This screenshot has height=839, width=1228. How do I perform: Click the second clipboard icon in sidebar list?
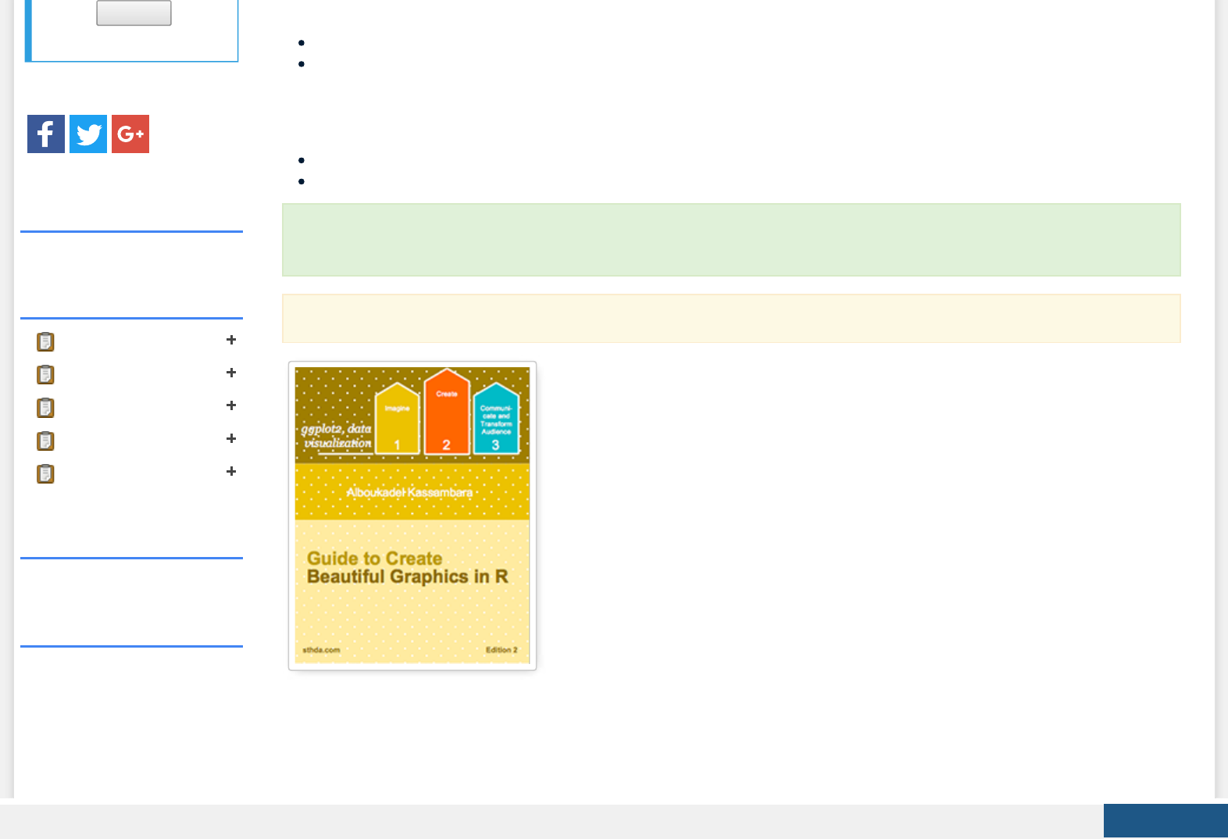(45, 375)
